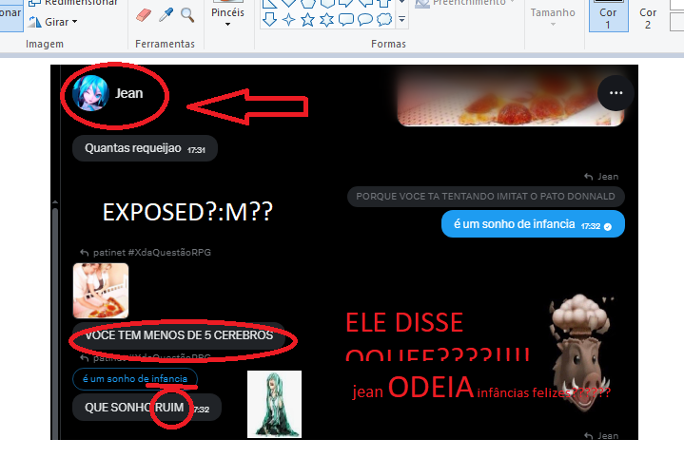Viewport: 684px width, 458px height.
Task: Click the small pizza photo thumbnail in chat
Action: [101, 291]
